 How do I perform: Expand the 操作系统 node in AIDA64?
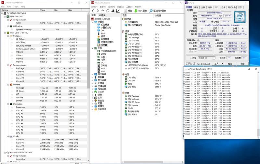pyautogui.click(x=93, y=75)
